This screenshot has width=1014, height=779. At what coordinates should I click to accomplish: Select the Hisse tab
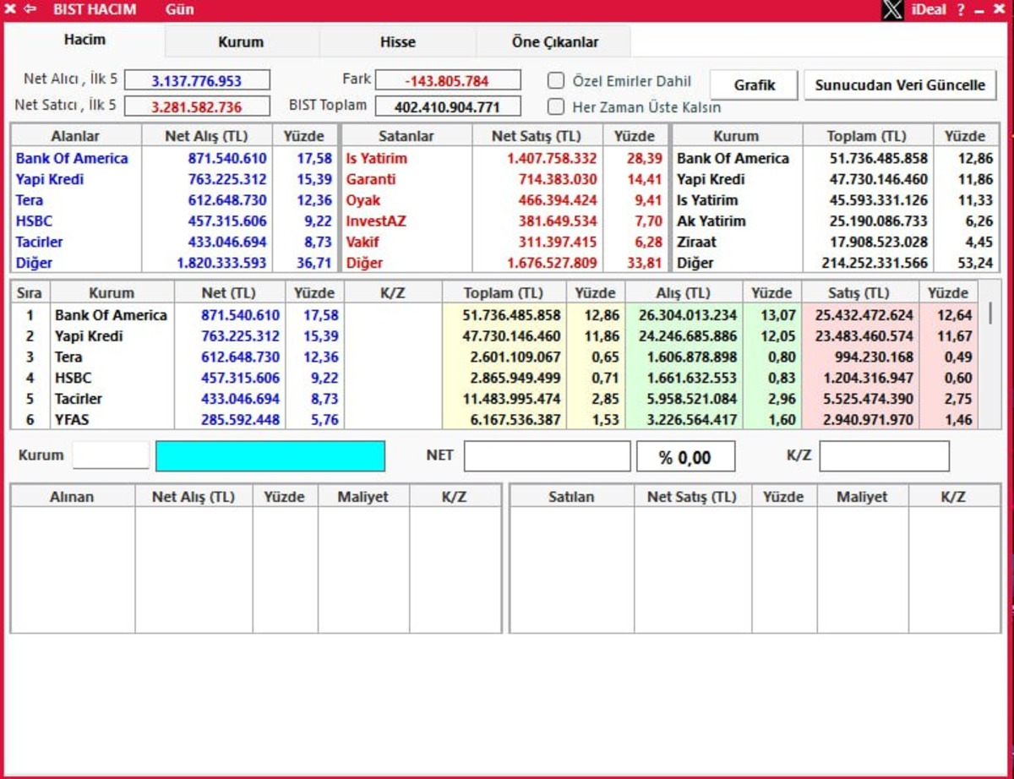[397, 41]
